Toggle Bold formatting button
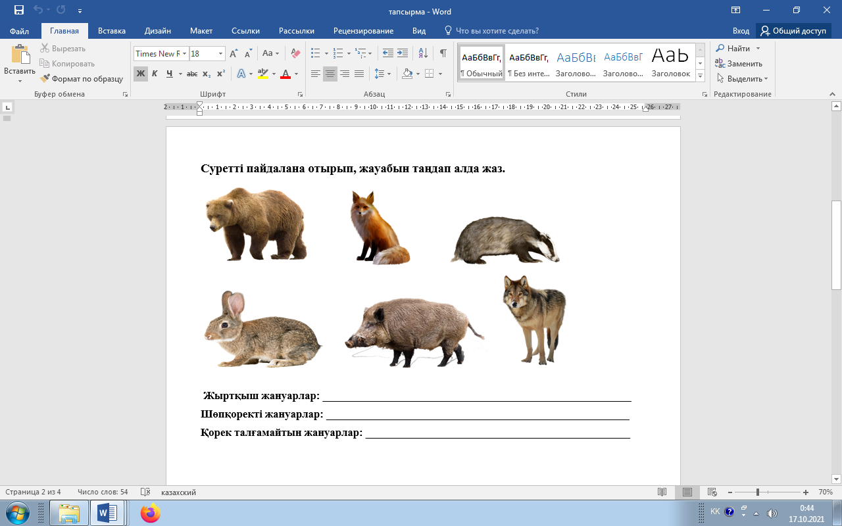This screenshot has width=842, height=526. (140, 74)
